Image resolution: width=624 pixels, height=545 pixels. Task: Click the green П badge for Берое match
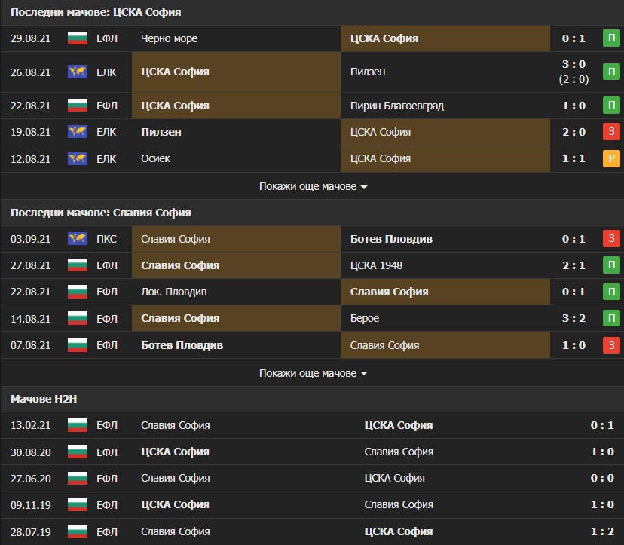click(x=612, y=318)
